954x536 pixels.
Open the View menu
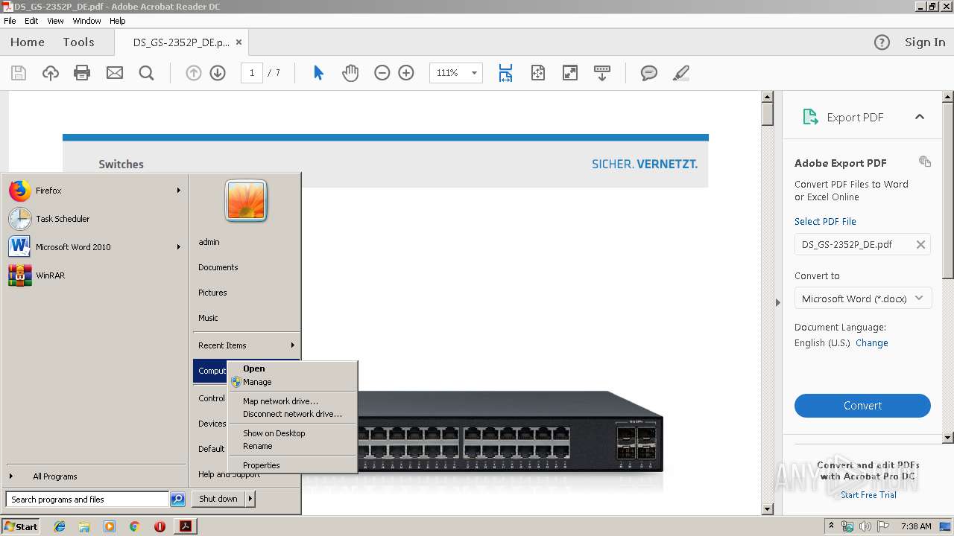click(x=55, y=21)
